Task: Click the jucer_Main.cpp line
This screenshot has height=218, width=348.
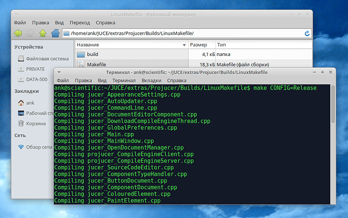Action: [x=94, y=134]
